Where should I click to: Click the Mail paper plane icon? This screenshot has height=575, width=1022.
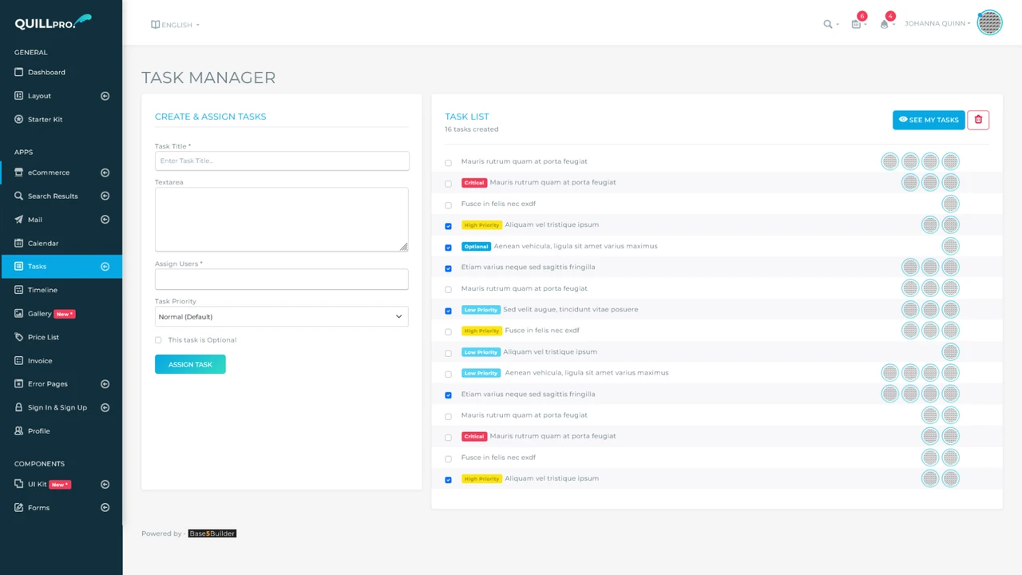tap(19, 220)
